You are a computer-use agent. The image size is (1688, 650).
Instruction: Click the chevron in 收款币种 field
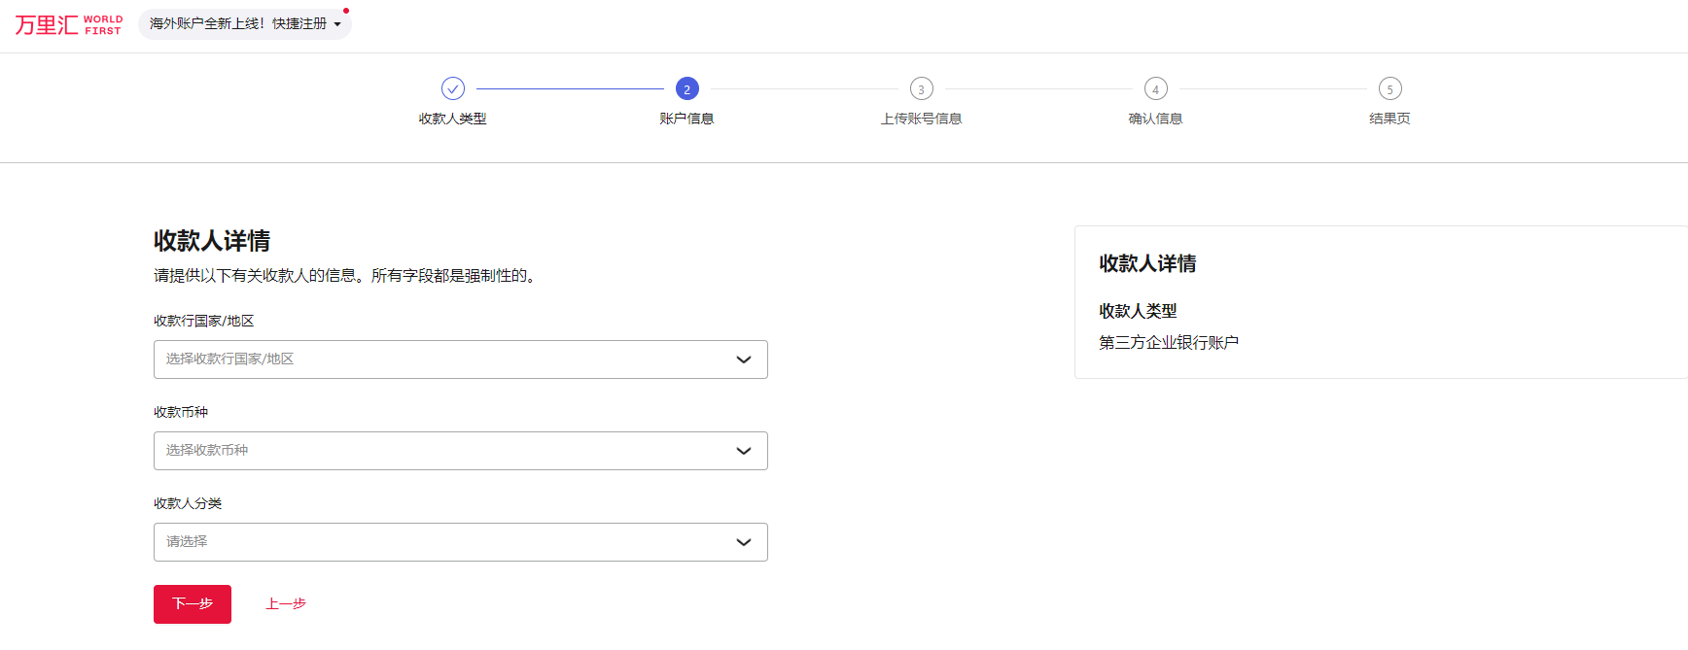(744, 451)
